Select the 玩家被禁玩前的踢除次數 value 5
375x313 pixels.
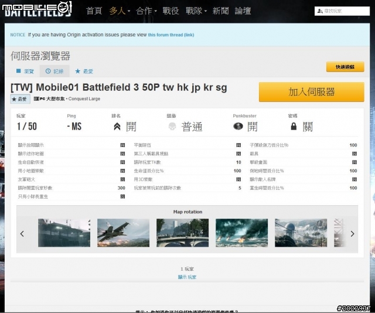point(240,188)
